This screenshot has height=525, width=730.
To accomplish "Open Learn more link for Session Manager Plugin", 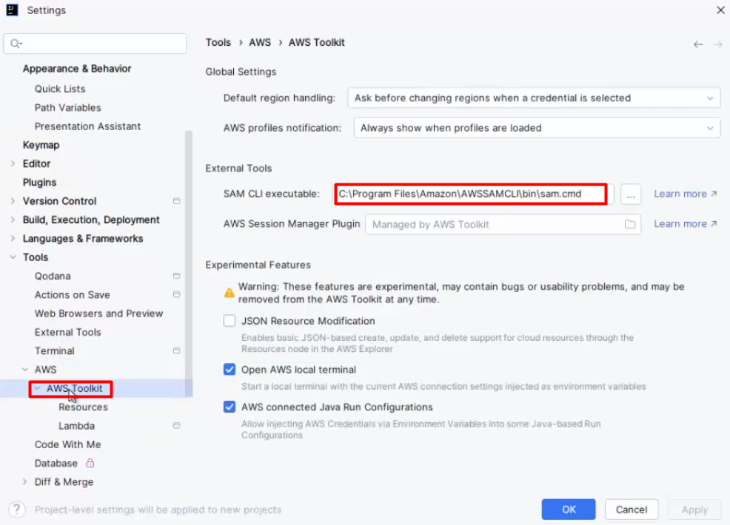I will [x=685, y=223].
